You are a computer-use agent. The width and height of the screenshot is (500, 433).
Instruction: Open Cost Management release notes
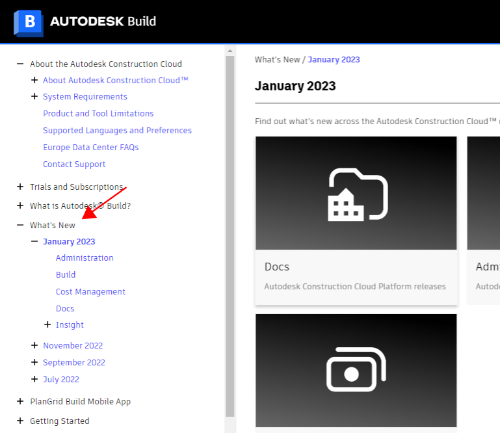pyautogui.click(x=90, y=292)
